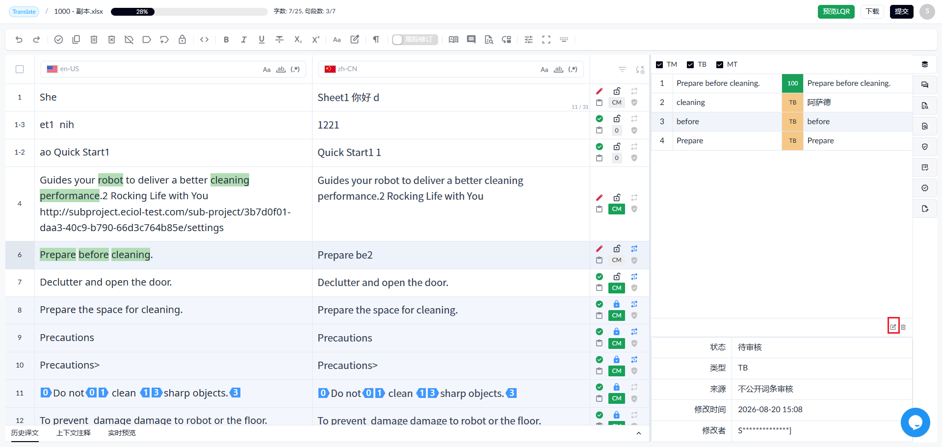Image resolution: width=942 pixels, height=447 pixels.
Task: Enter fullscreen mode from the toolbar
Action: click(546, 40)
